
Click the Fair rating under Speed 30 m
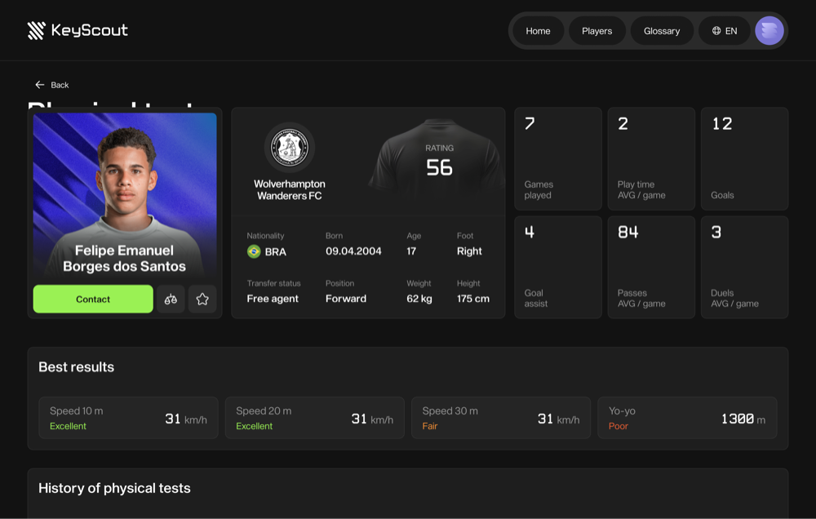(x=430, y=426)
